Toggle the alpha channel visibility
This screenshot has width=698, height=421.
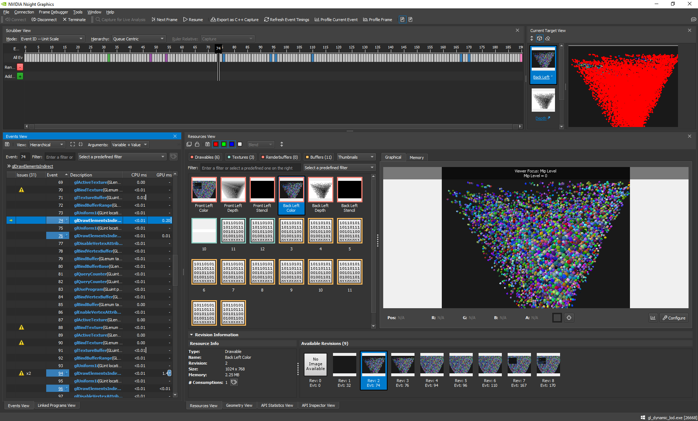coord(240,144)
